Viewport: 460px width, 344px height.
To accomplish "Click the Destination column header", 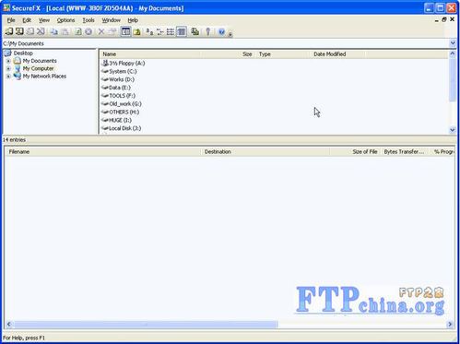I will (265, 152).
